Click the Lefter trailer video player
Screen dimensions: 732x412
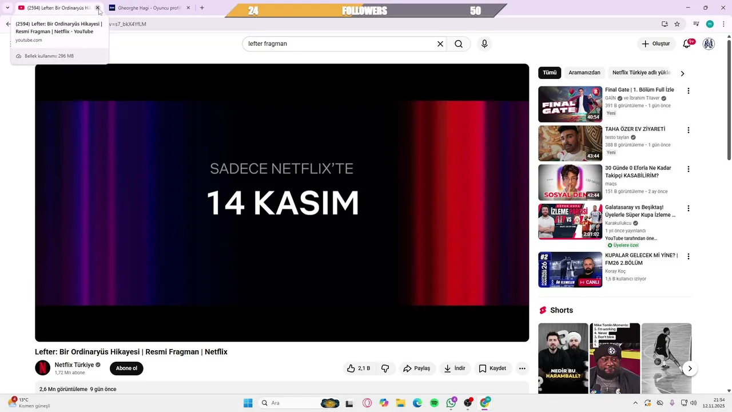click(282, 203)
